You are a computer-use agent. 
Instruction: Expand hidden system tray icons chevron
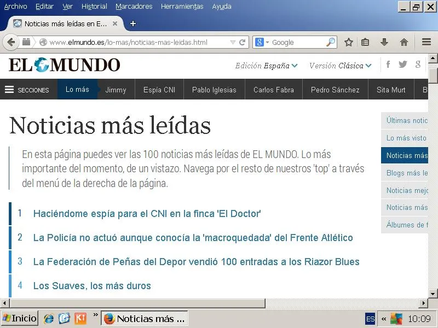pos(384,319)
